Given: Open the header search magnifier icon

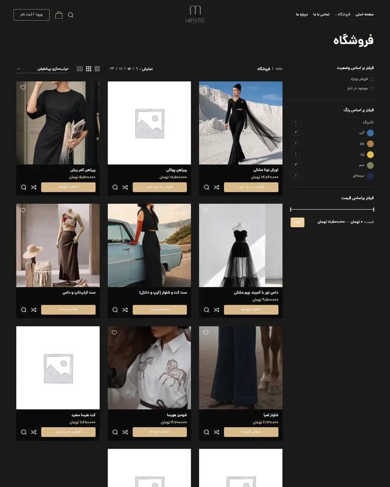Looking at the screenshot, I should pyautogui.click(x=71, y=15).
